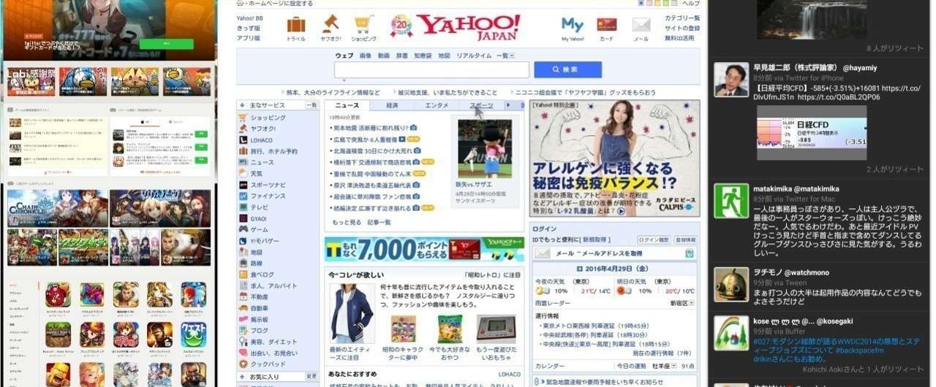936x387 pixels.
Task: Switch search category to 画像
Action: (x=366, y=55)
